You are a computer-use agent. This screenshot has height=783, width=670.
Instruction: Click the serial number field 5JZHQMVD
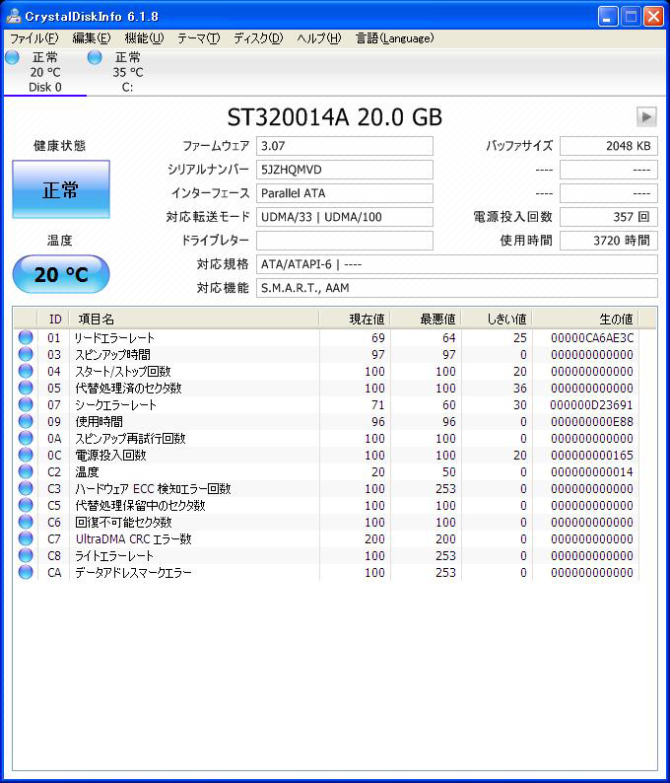point(345,170)
